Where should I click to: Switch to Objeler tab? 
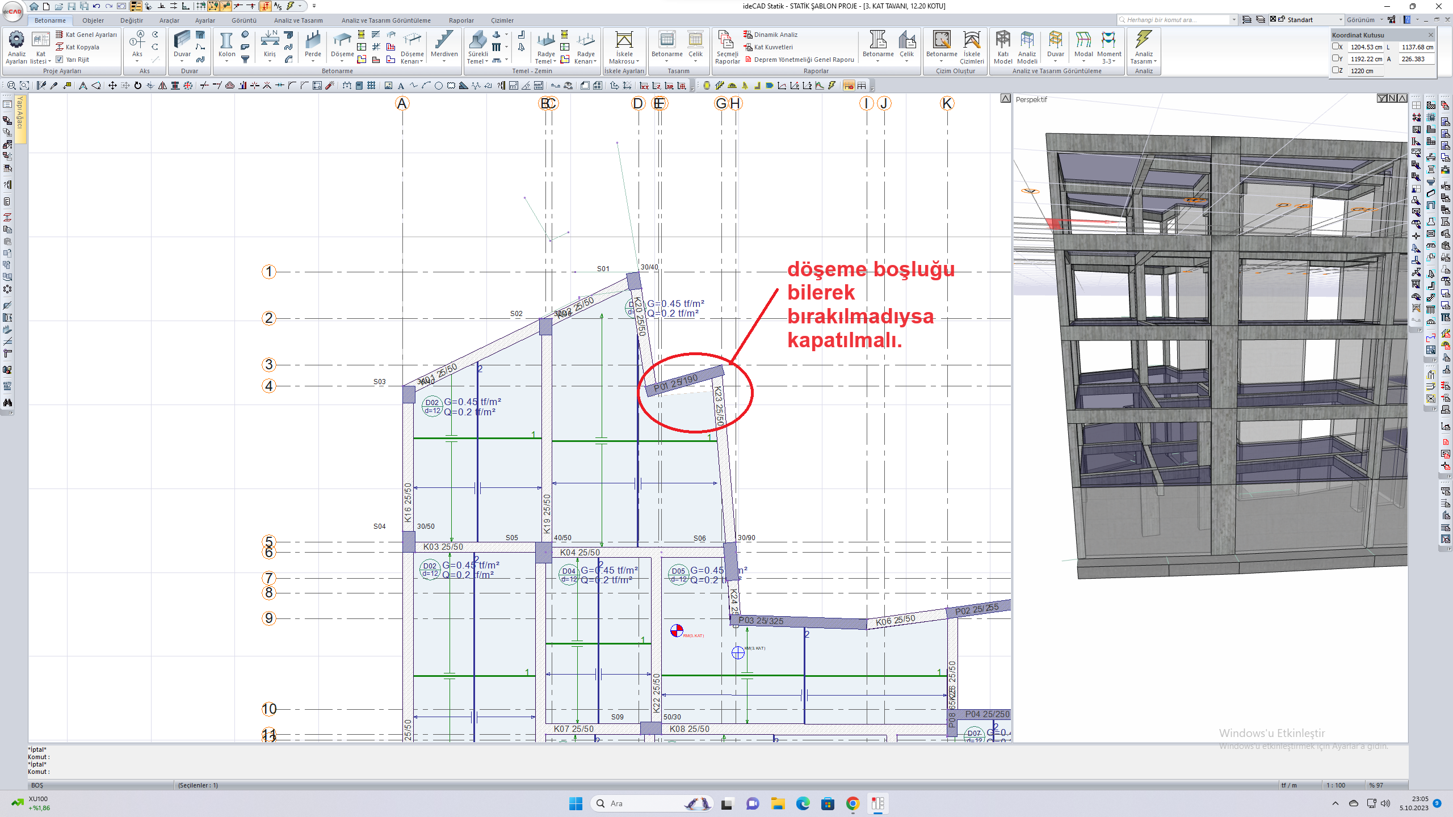coord(93,20)
